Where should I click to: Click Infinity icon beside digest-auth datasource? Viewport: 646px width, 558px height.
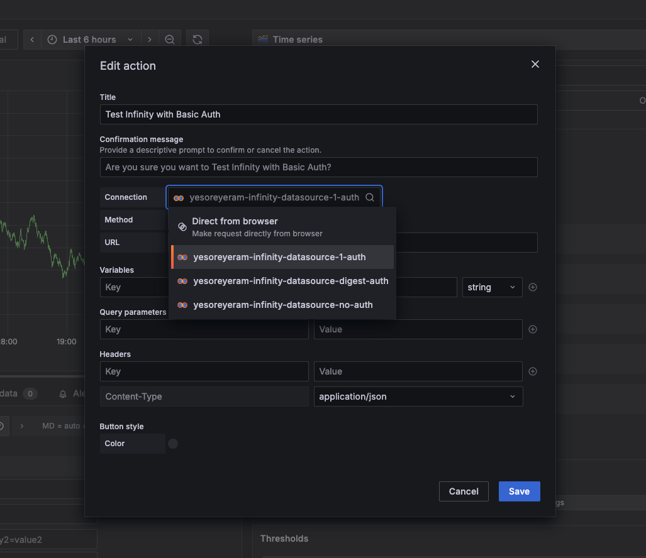pos(182,281)
